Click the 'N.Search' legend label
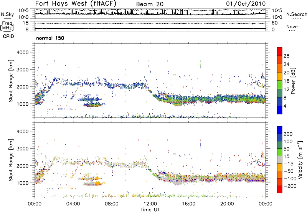307x212 pixels. coord(296,14)
